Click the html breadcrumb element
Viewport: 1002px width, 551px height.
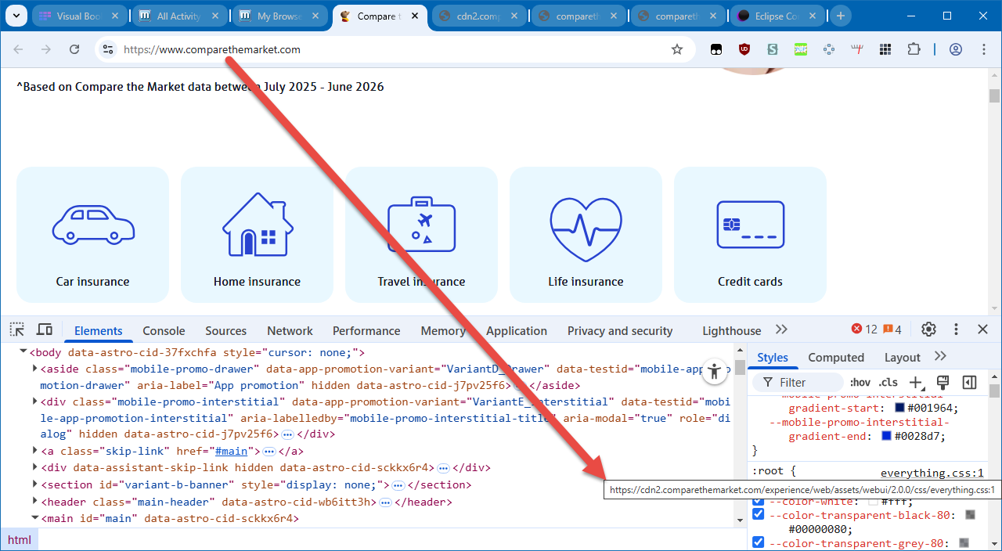pyautogui.click(x=20, y=539)
